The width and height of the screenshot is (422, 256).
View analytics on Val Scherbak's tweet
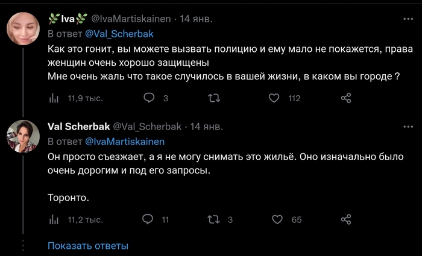click(53, 220)
